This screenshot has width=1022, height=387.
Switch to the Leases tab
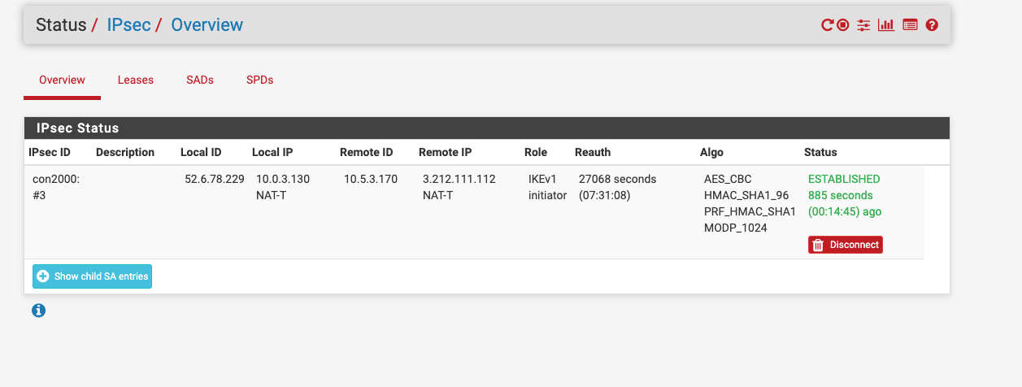tap(136, 80)
